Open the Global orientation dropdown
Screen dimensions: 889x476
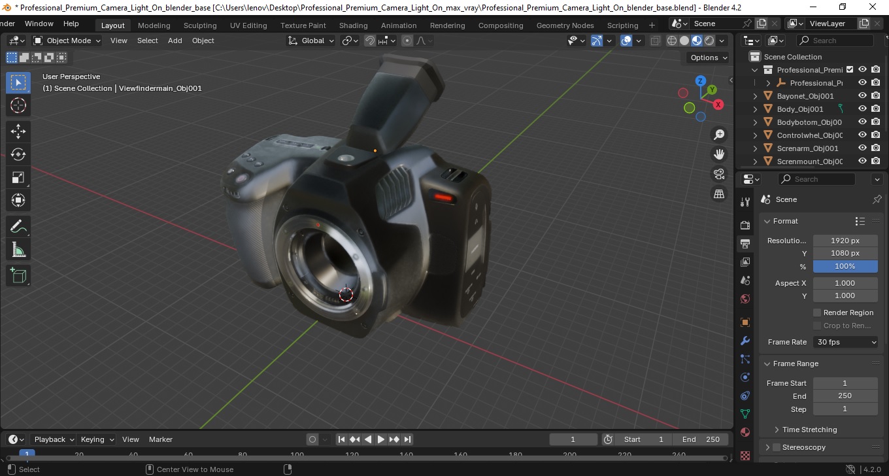click(x=311, y=41)
